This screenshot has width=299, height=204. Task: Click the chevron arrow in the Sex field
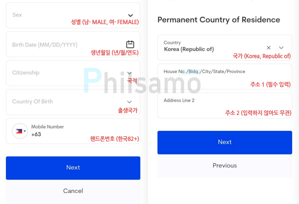[x=130, y=15]
